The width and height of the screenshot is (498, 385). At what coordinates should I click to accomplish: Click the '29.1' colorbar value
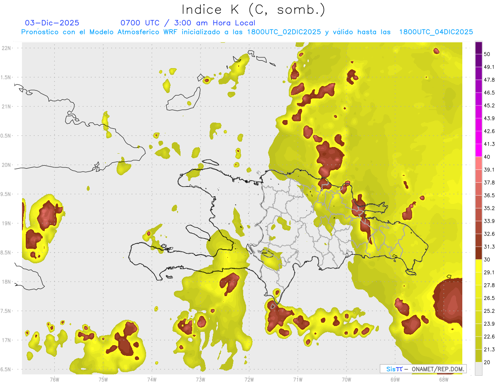(490, 272)
